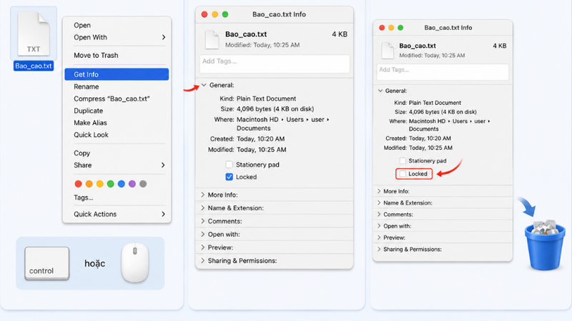
Task: Choose Duplicate from the context menu
Action: pyautogui.click(x=117, y=111)
